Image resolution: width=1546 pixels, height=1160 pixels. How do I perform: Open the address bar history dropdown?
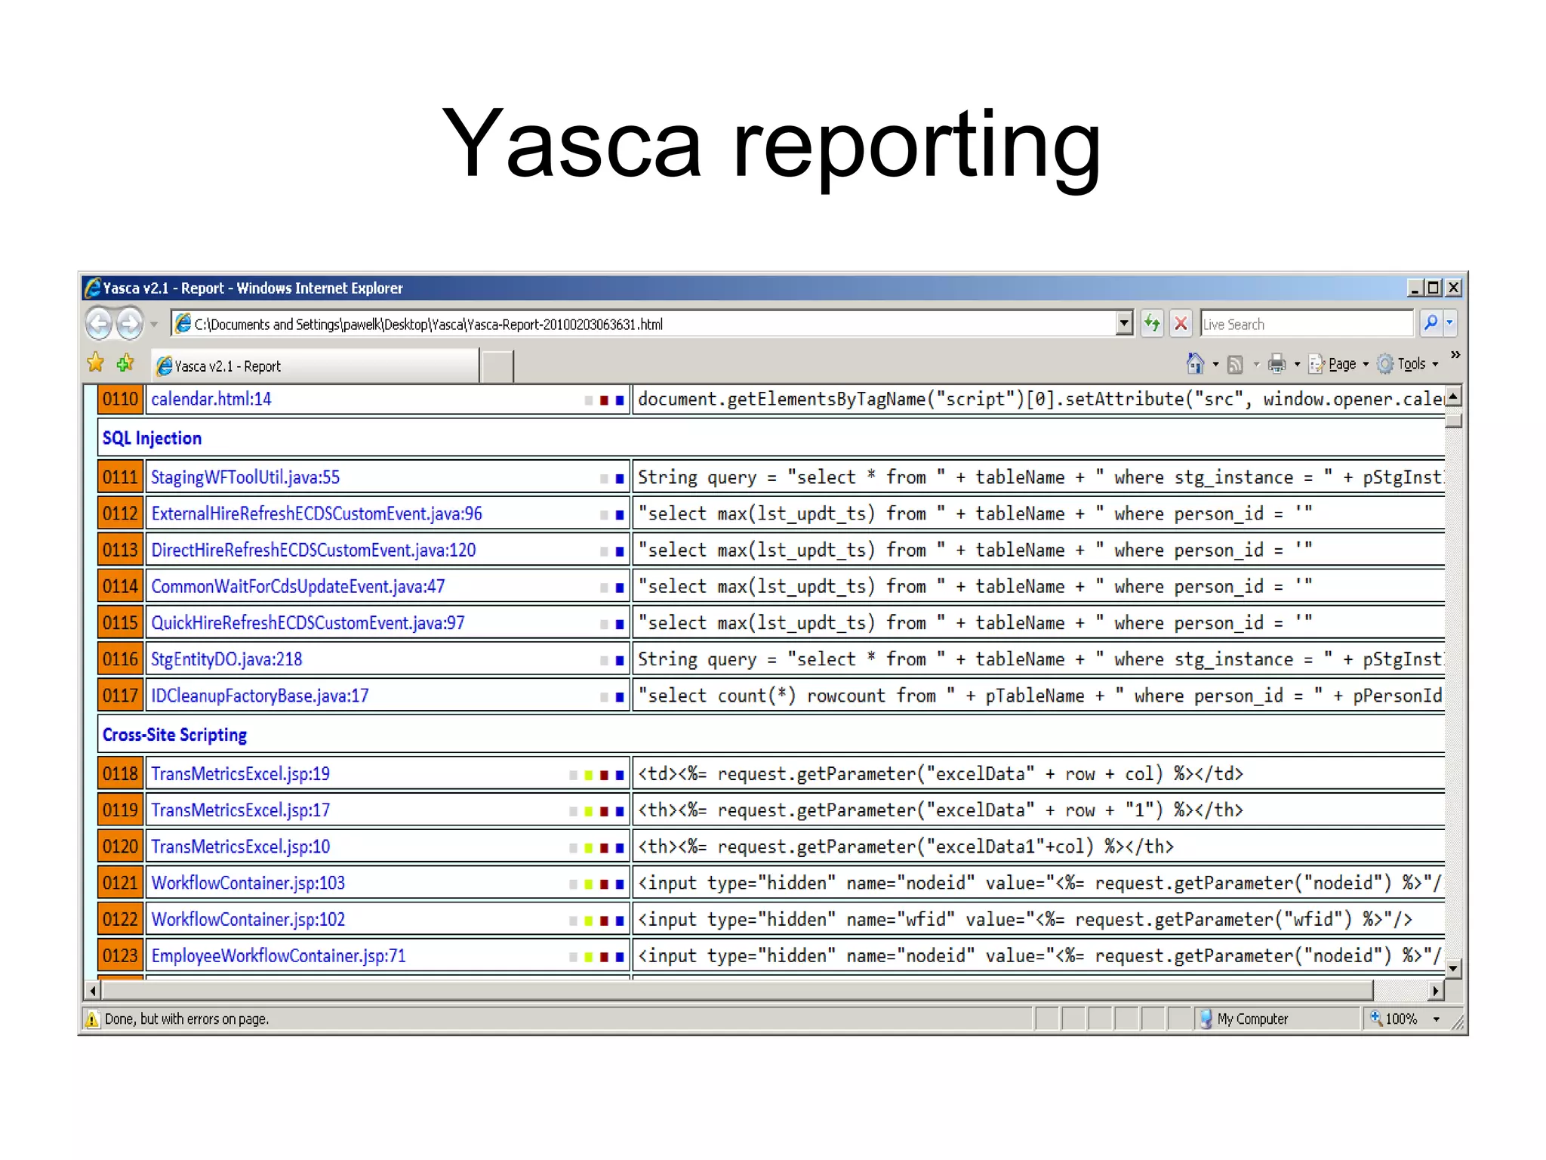(1125, 324)
